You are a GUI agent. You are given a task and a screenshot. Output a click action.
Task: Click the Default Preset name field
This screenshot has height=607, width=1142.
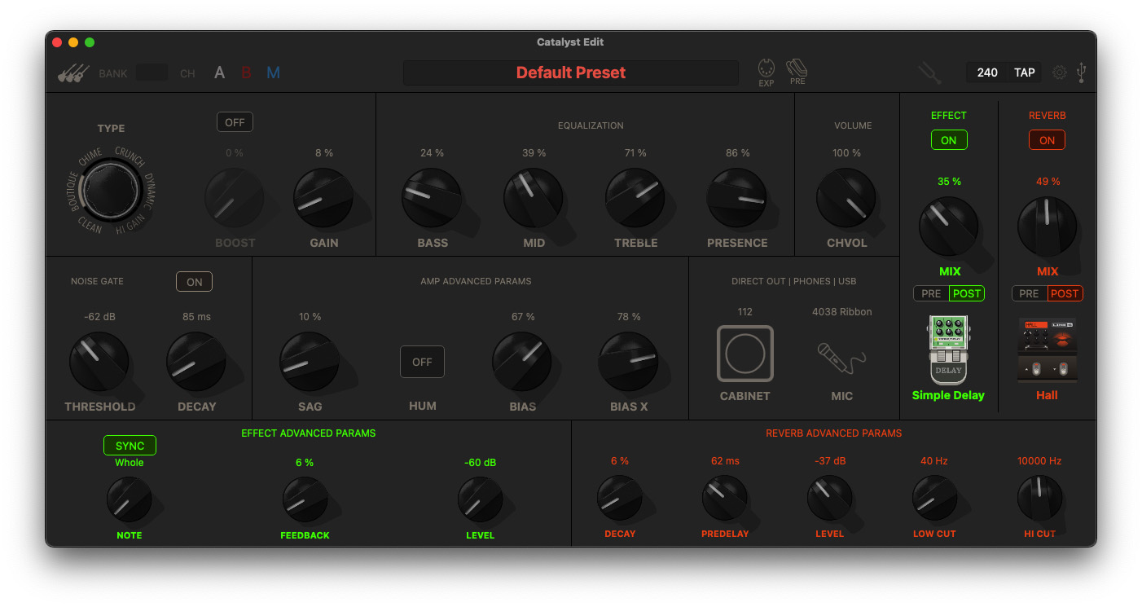570,73
